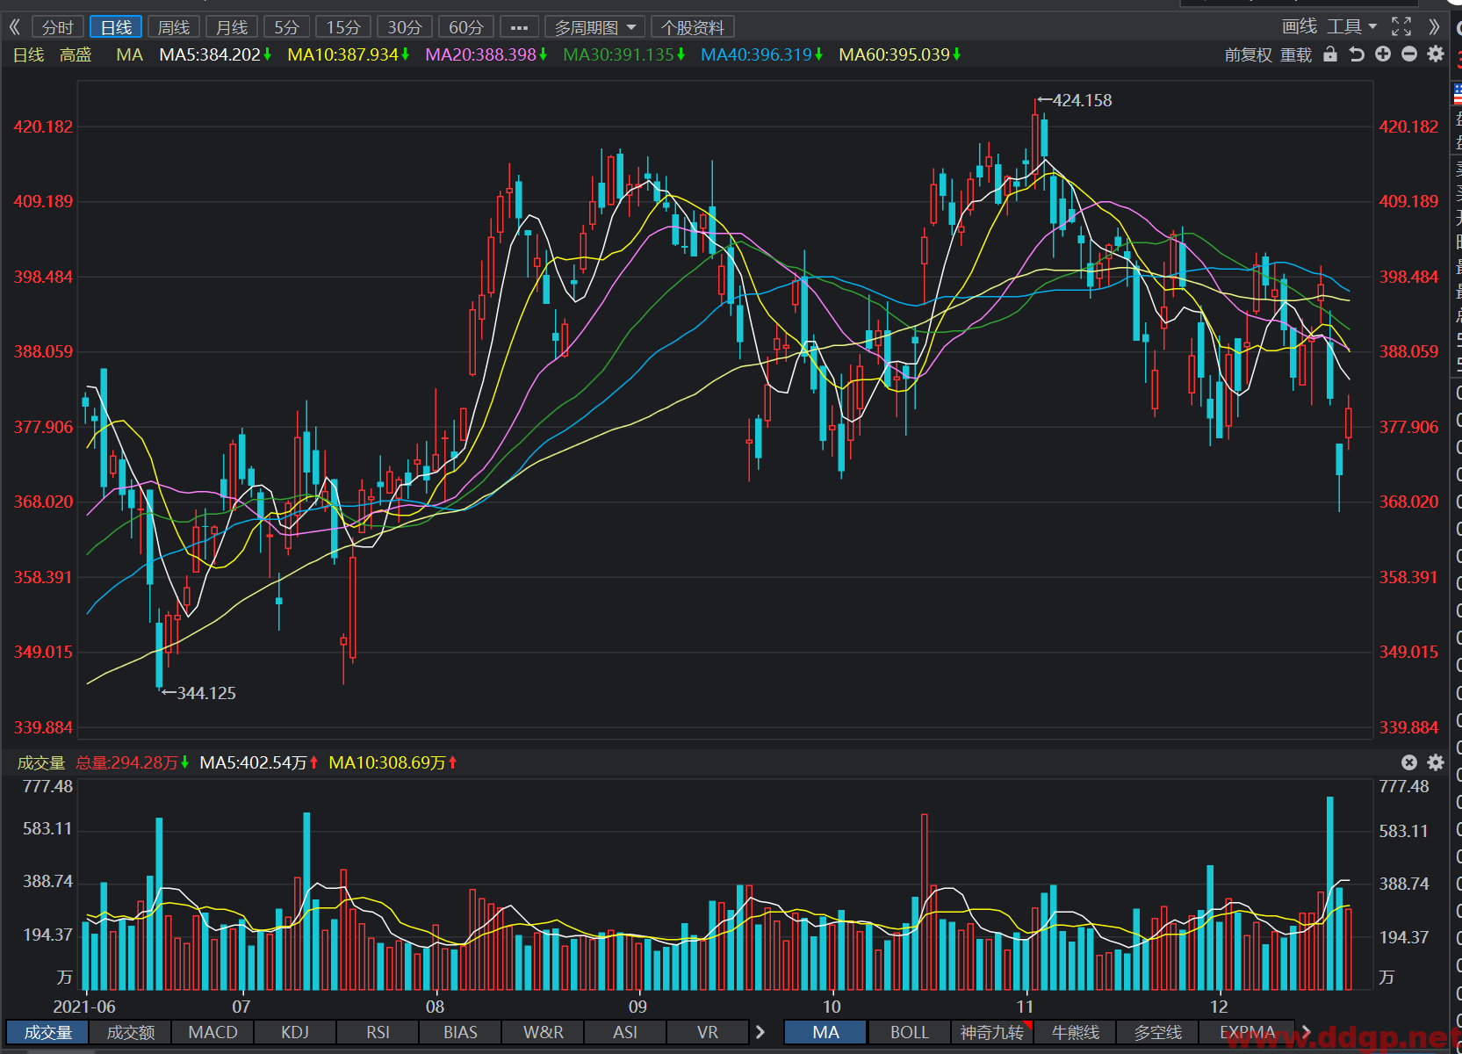Switch to the 周线 weekly tab
Screen dimensions: 1462x1054
tap(174, 27)
